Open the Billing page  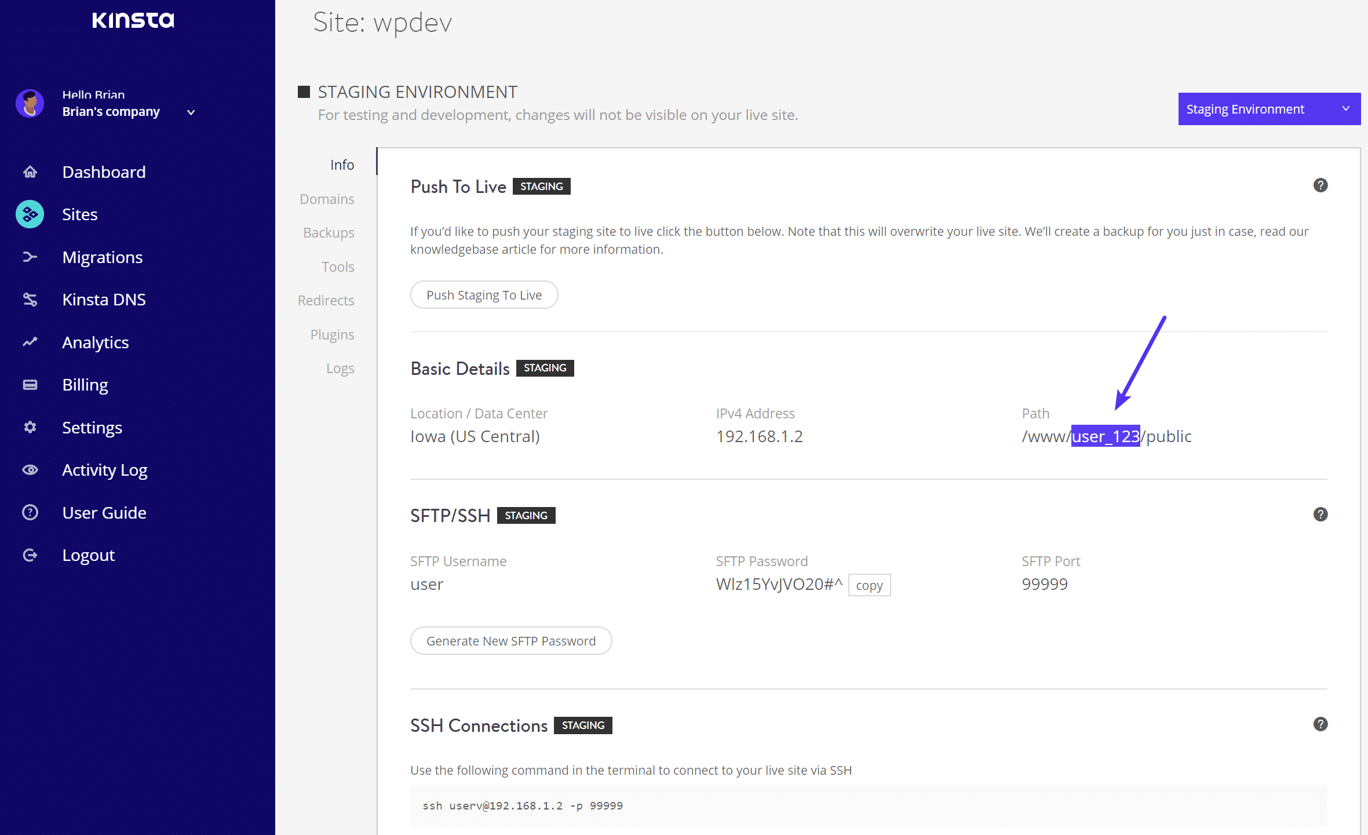[85, 384]
